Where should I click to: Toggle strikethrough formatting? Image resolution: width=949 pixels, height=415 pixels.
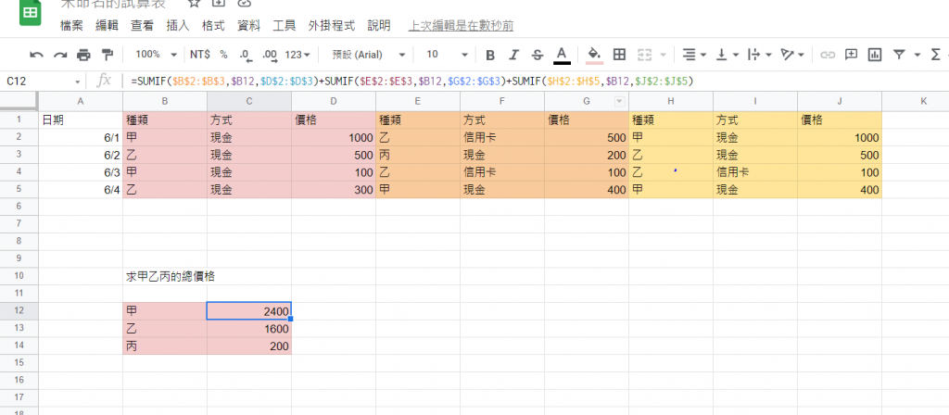point(537,55)
